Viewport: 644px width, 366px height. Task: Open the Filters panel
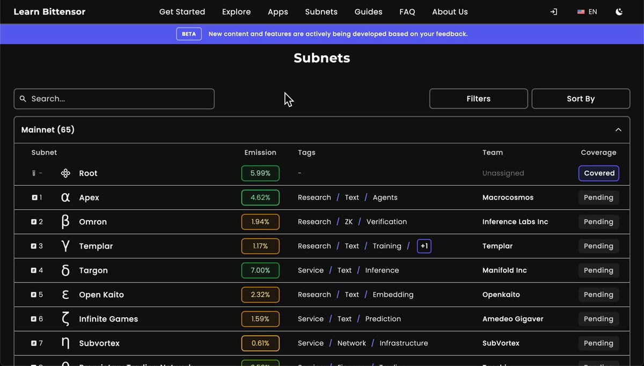(x=479, y=99)
